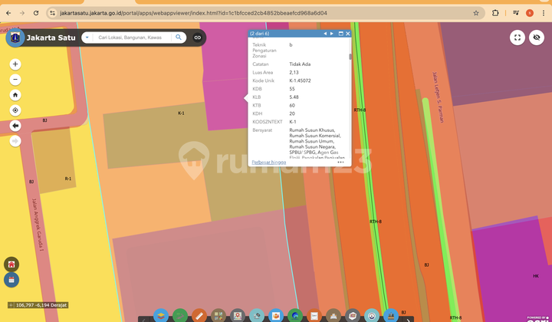Locate my current position on map
The image size is (552, 322).
(15, 110)
